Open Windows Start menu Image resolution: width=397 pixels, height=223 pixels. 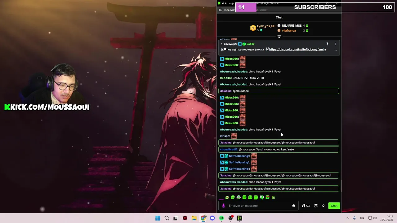pos(158,218)
